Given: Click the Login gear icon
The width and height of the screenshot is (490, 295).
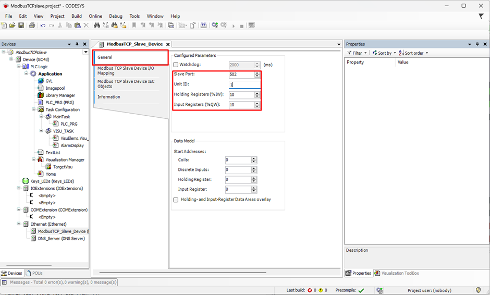Looking at the screenshot, I should pos(215,26).
